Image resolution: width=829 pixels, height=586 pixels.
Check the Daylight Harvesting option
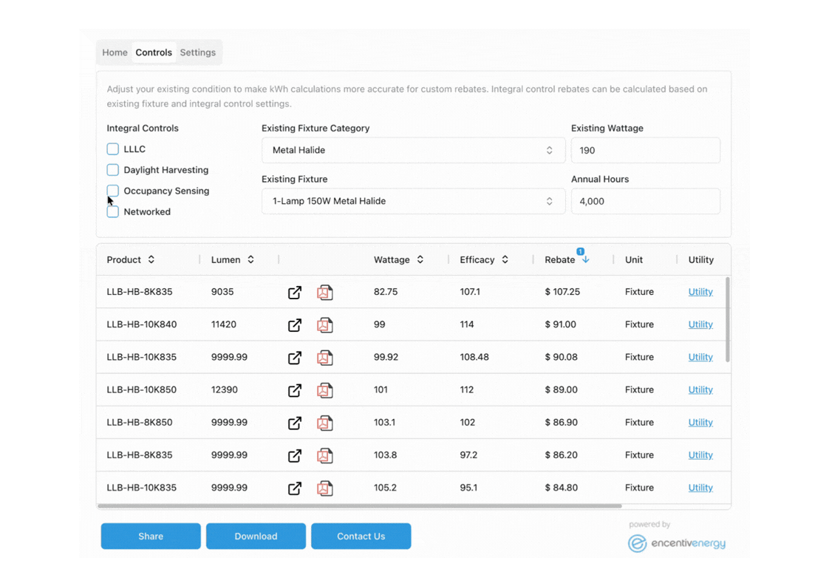(112, 169)
